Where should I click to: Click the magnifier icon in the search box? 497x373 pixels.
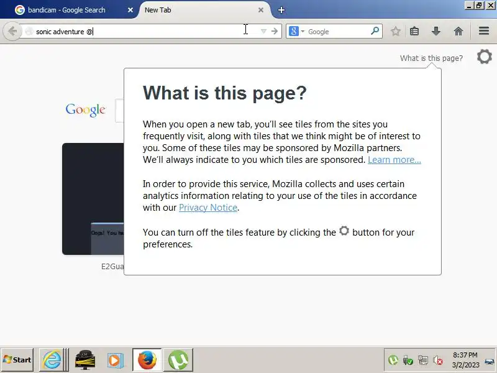375,30
